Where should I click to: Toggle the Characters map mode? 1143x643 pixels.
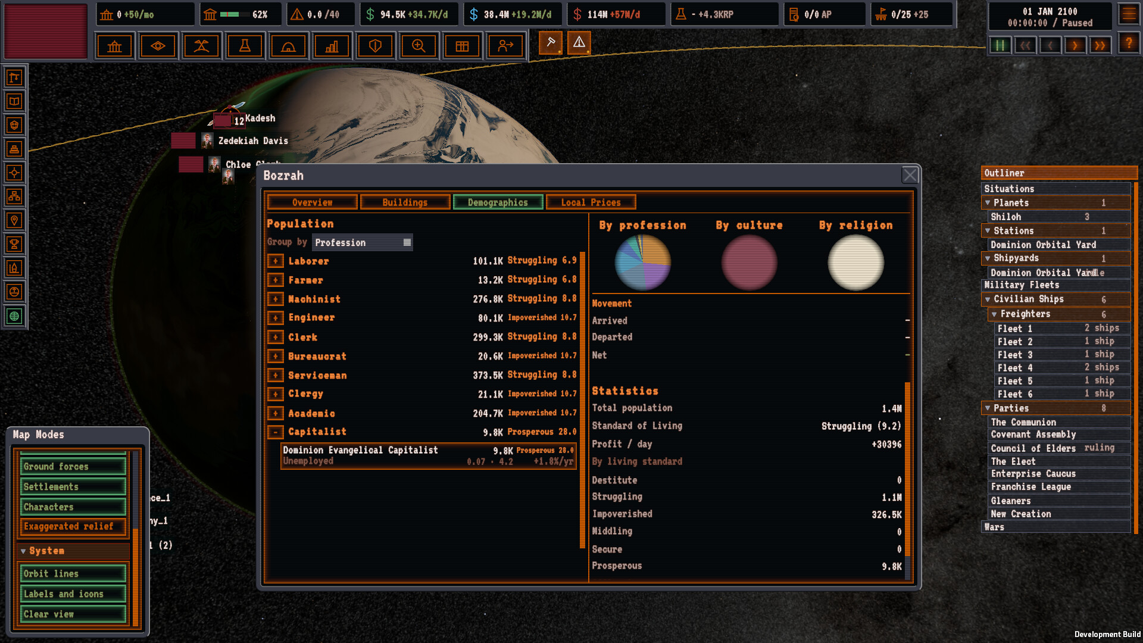point(73,507)
